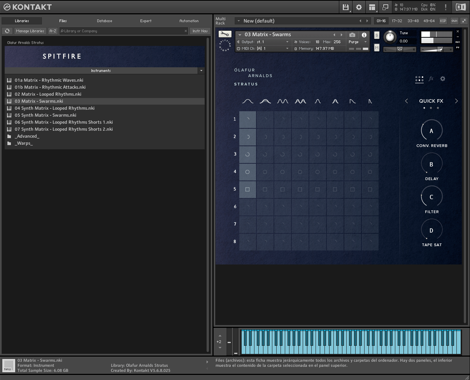Open Kontakt options gear in top toolbar
Viewport: 470px width, 380px height.
[x=359, y=7]
